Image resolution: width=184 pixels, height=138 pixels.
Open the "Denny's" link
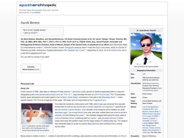tap(80, 112)
